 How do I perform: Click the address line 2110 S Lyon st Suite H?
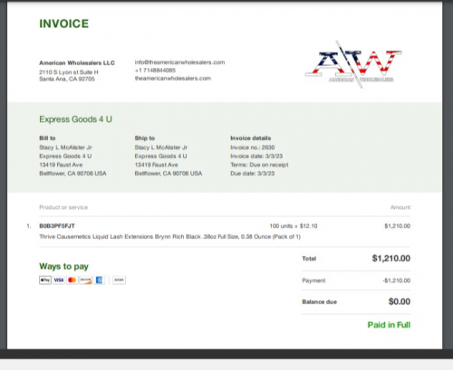tap(69, 72)
